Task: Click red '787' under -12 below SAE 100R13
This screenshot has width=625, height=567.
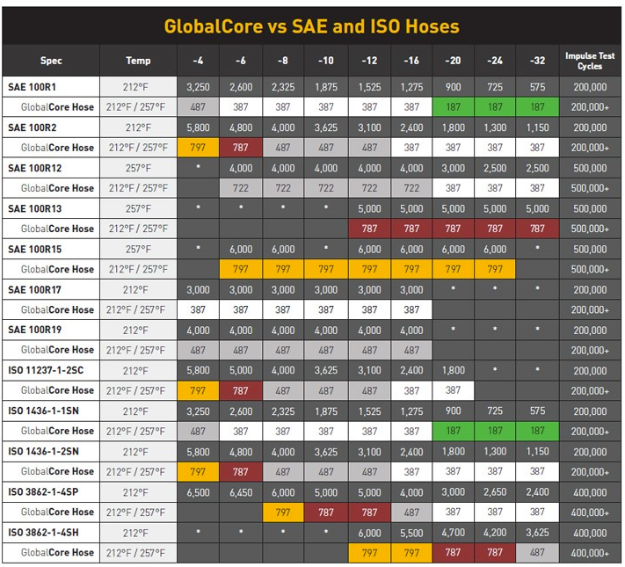Action: click(369, 229)
